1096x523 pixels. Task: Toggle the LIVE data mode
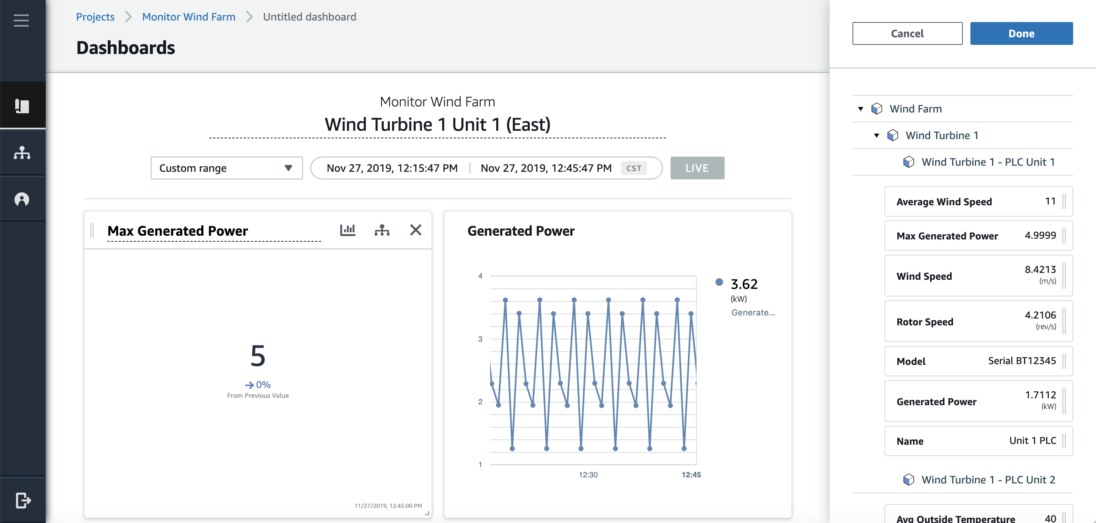[x=697, y=168]
